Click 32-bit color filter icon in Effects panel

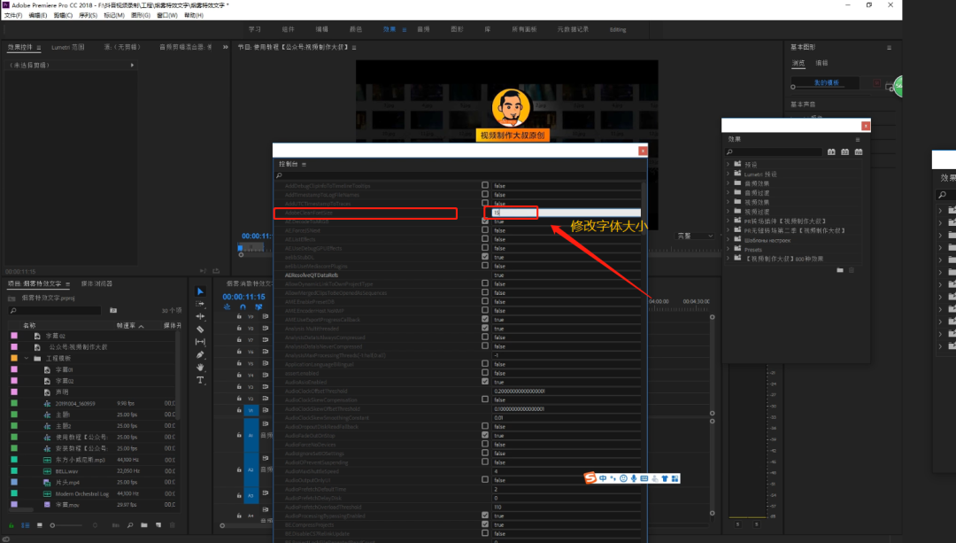(845, 152)
